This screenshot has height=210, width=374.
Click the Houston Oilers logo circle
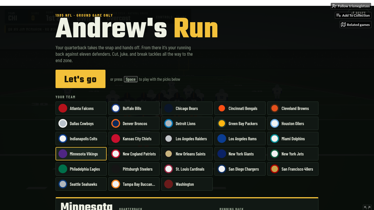point(275,123)
